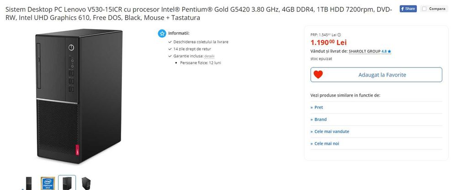Click the Facebook Share button
The width and height of the screenshot is (457, 190).
(408, 9)
